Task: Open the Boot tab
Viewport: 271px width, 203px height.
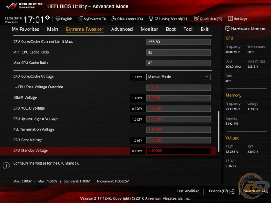Action: 171,30
